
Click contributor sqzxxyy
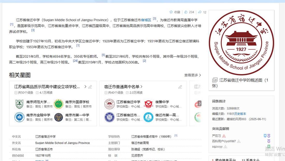tap(217, 147)
